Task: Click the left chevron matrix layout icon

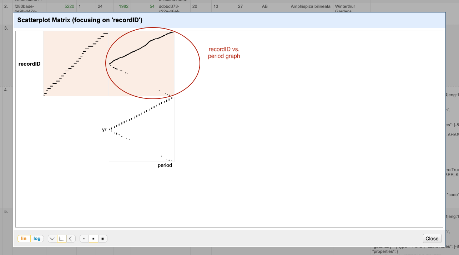Action: 70,238
